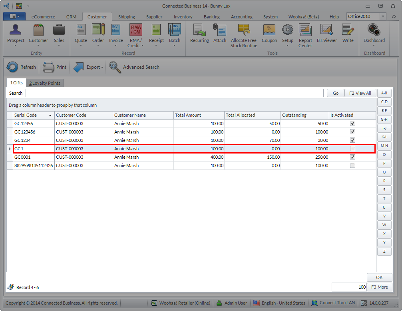Open the Serial Code column filter arrow
402x311 pixels.
(50, 116)
